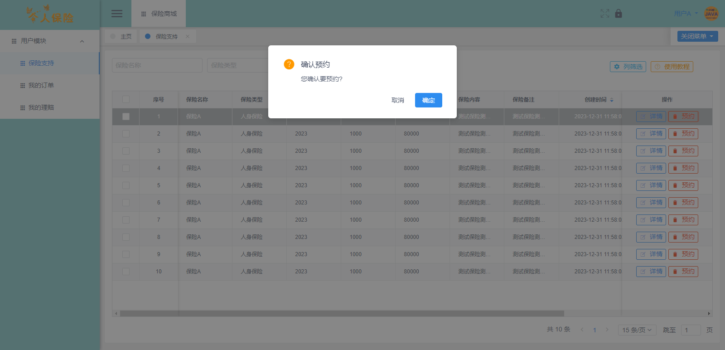The image size is (725, 350).
Task: View 详情 for row 3
Action: (651, 151)
